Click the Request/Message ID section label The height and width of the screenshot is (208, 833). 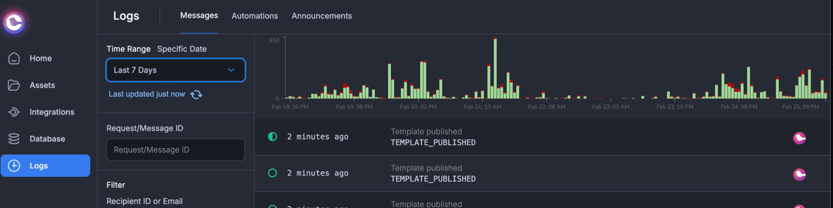pos(145,128)
